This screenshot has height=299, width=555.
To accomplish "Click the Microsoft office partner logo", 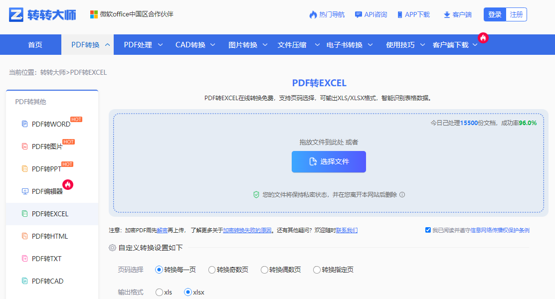I will coord(94,14).
